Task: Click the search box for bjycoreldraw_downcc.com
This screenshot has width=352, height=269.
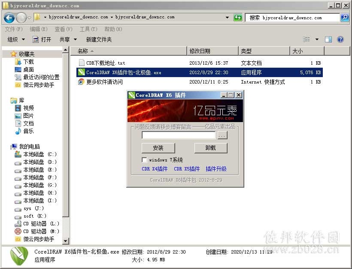Action: [x=292, y=18]
